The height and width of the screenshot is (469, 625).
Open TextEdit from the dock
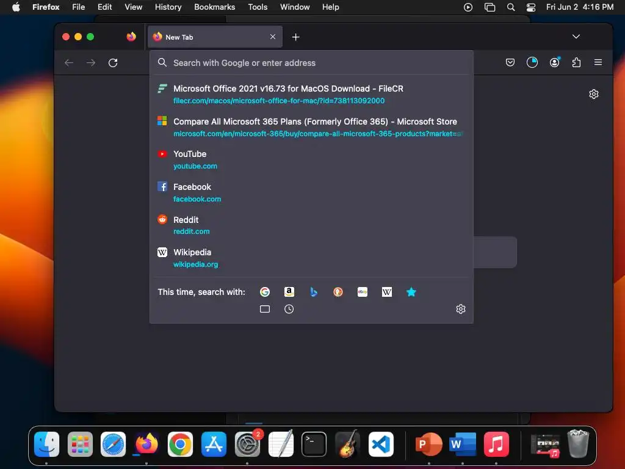281,444
